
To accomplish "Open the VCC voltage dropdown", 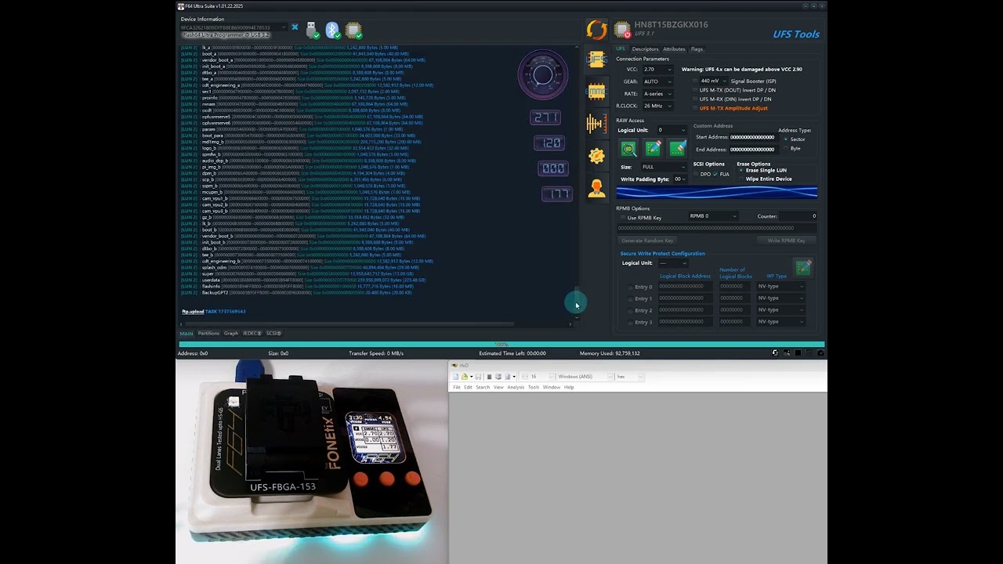I will [x=657, y=69].
